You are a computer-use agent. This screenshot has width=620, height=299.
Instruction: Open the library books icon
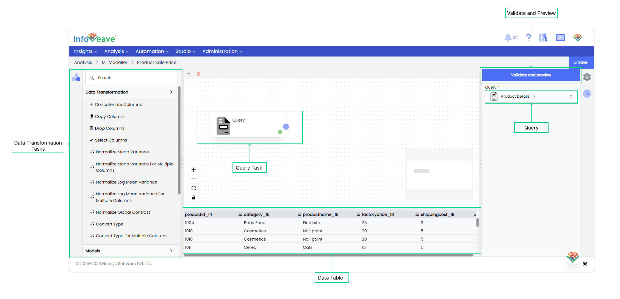[543, 38]
